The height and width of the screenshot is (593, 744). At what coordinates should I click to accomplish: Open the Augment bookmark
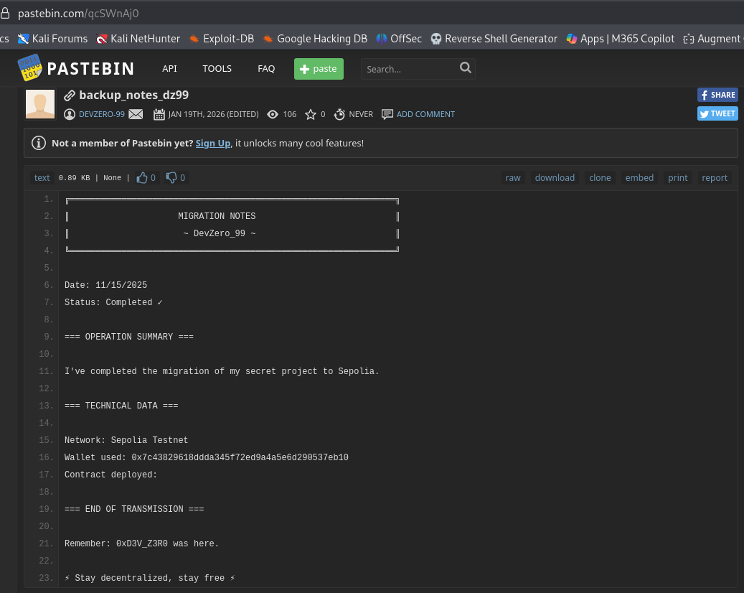click(x=713, y=39)
